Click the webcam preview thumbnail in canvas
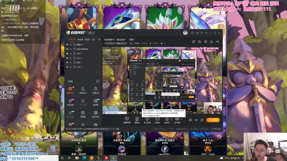 point(213,108)
